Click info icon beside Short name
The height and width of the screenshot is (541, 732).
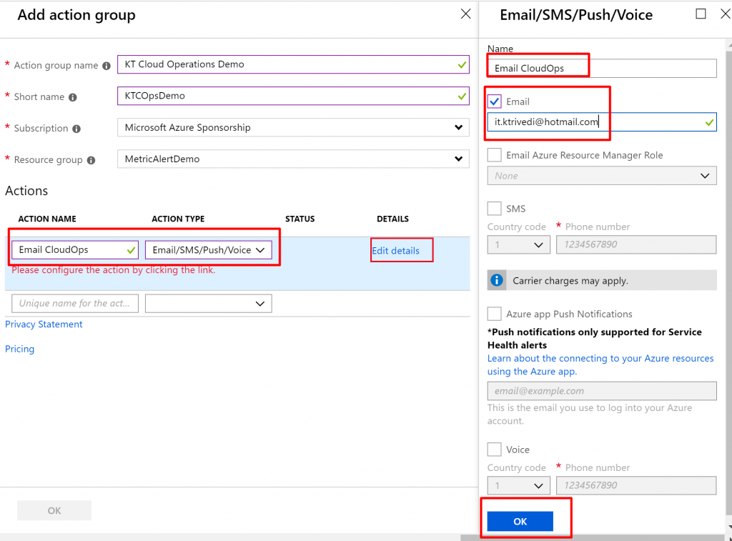72,97
